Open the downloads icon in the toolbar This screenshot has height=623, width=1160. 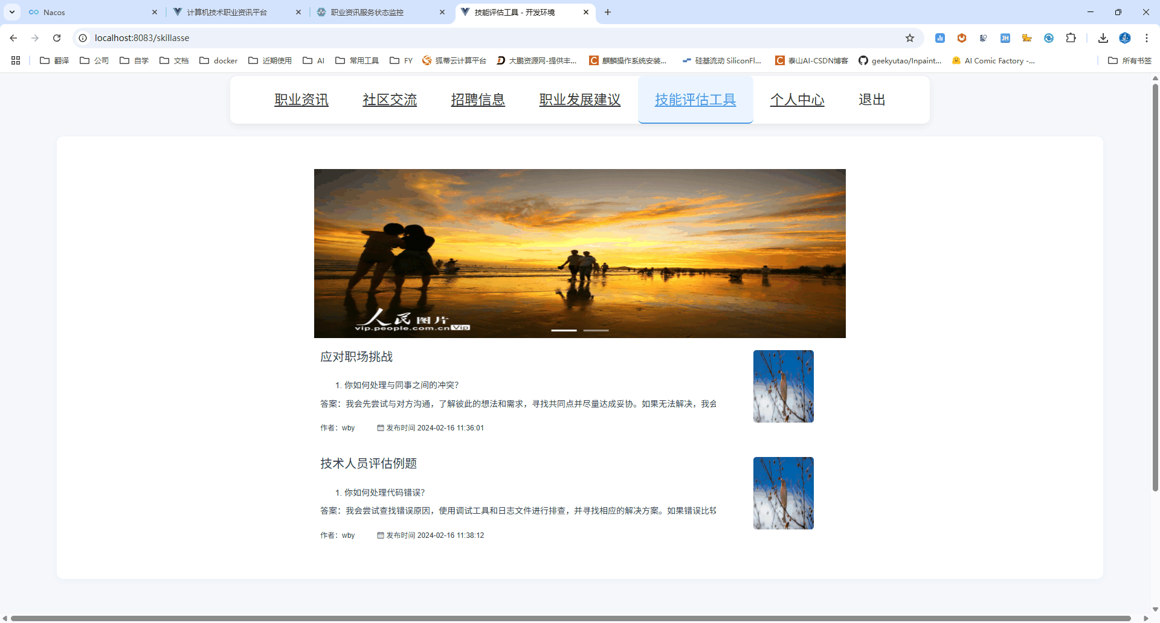coord(1103,38)
